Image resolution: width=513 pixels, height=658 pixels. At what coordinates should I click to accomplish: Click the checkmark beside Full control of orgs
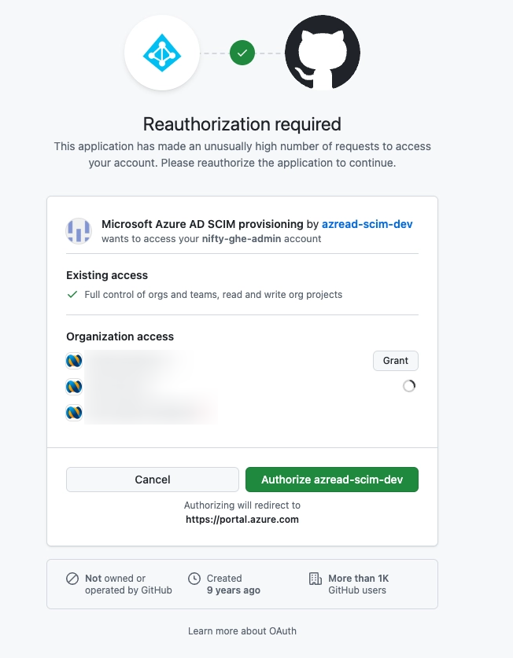[x=72, y=294]
